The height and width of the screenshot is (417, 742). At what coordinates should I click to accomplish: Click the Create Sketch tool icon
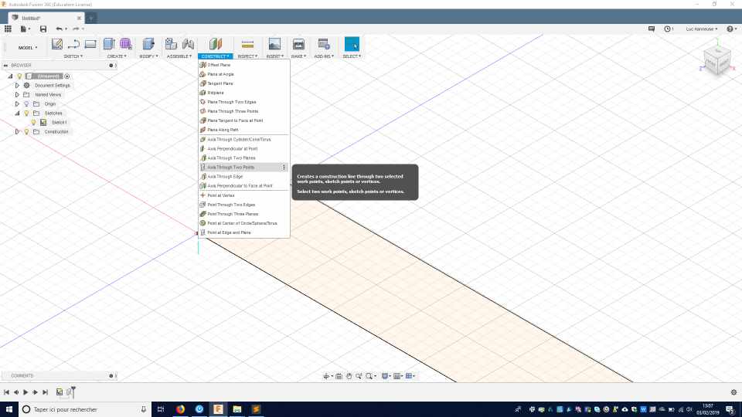57,44
